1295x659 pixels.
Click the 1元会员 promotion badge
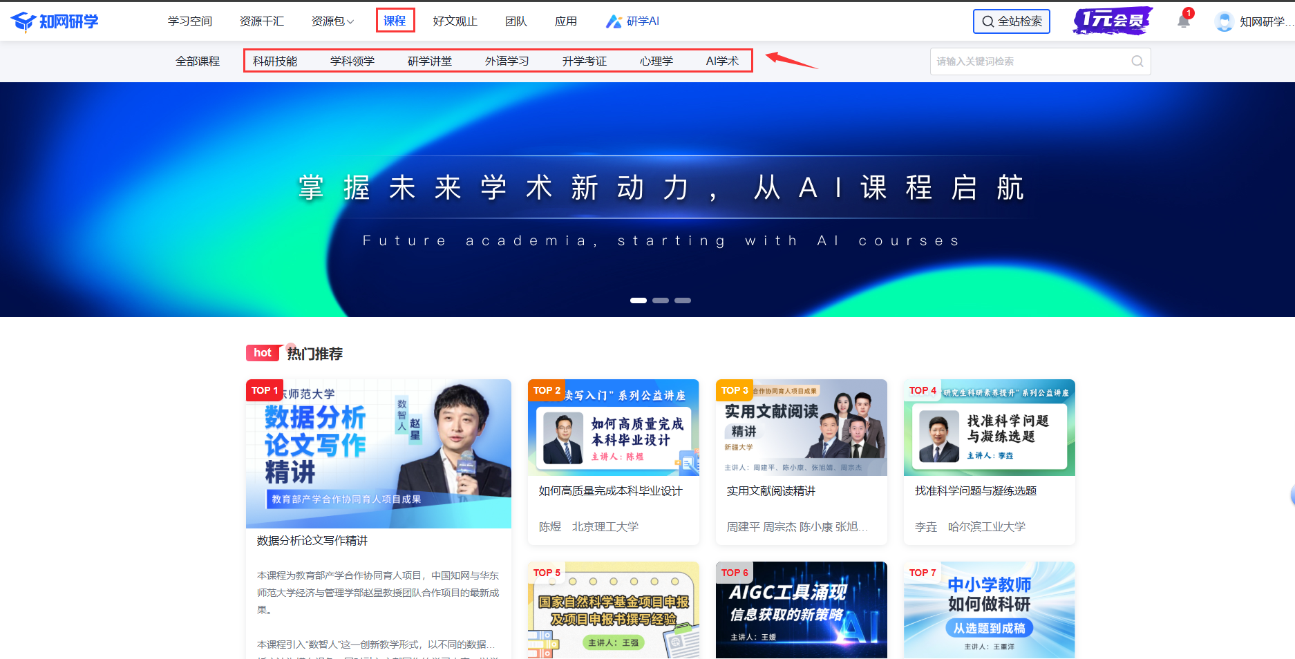coord(1112,21)
